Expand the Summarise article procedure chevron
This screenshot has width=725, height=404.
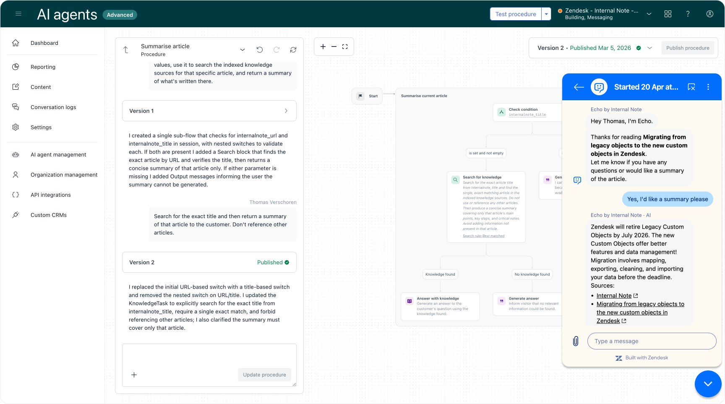[243, 50]
